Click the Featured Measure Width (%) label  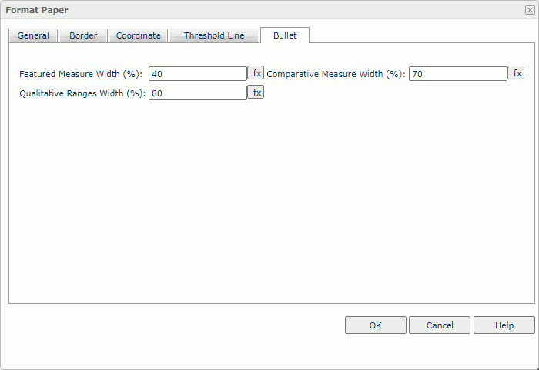[81, 74]
